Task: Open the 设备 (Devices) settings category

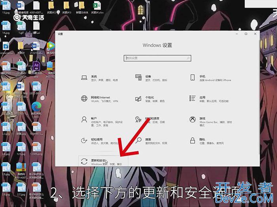Action: pos(151,78)
